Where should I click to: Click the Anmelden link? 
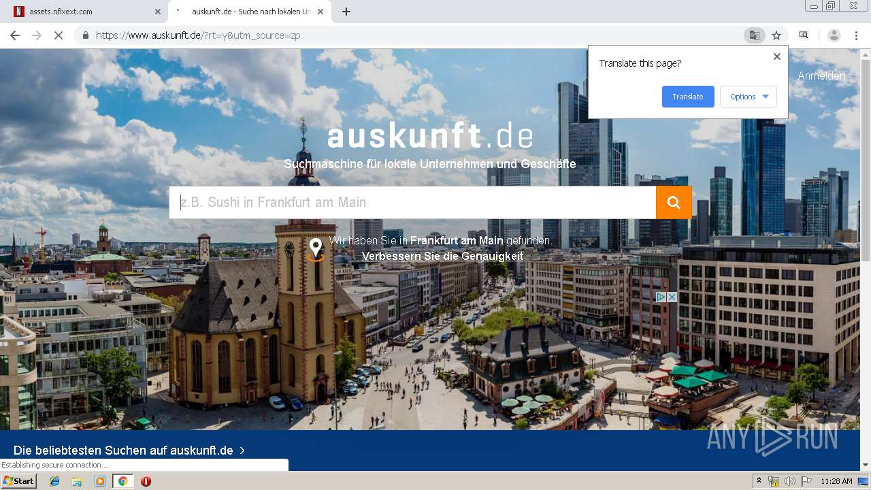coord(821,76)
